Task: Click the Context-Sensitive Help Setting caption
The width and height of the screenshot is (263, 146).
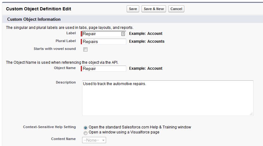Action: (49, 127)
